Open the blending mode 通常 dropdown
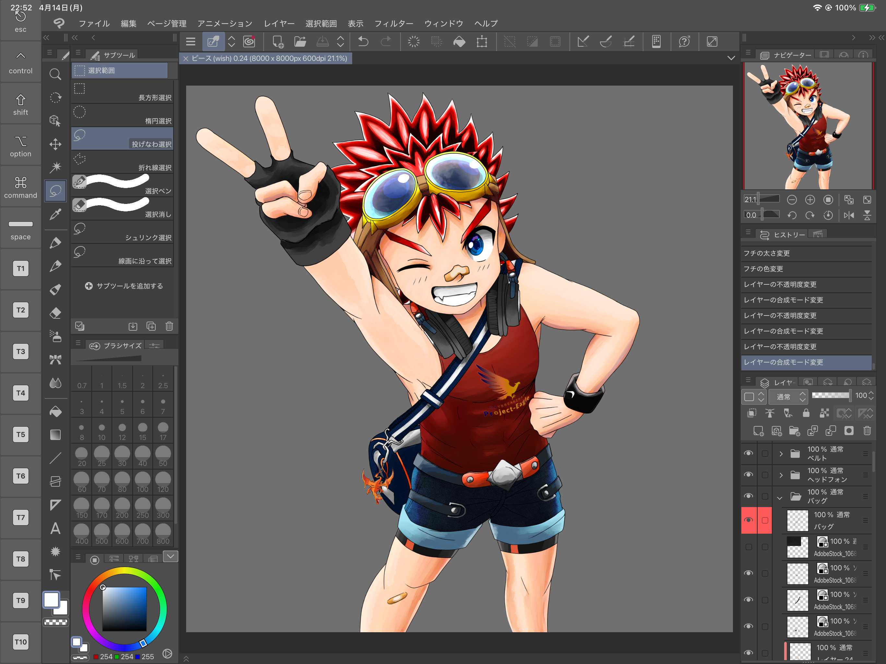This screenshot has height=664, width=886. [789, 397]
